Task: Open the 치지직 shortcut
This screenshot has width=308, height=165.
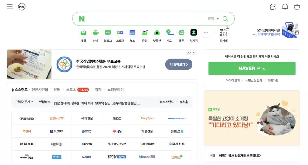Action: (194, 36)
